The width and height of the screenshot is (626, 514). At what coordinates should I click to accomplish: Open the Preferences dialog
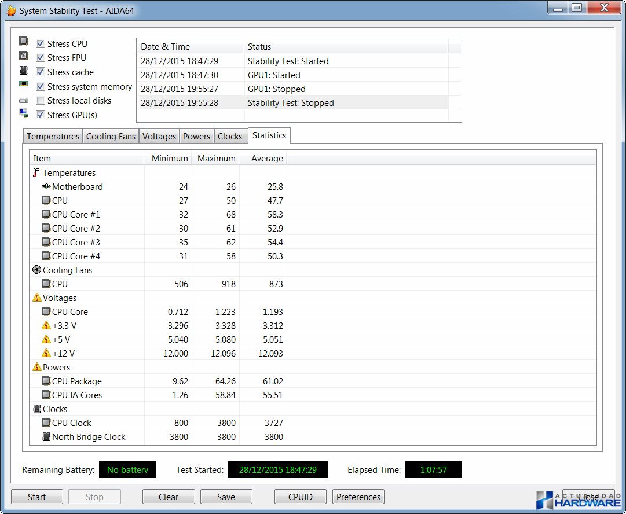pos(358,497)
